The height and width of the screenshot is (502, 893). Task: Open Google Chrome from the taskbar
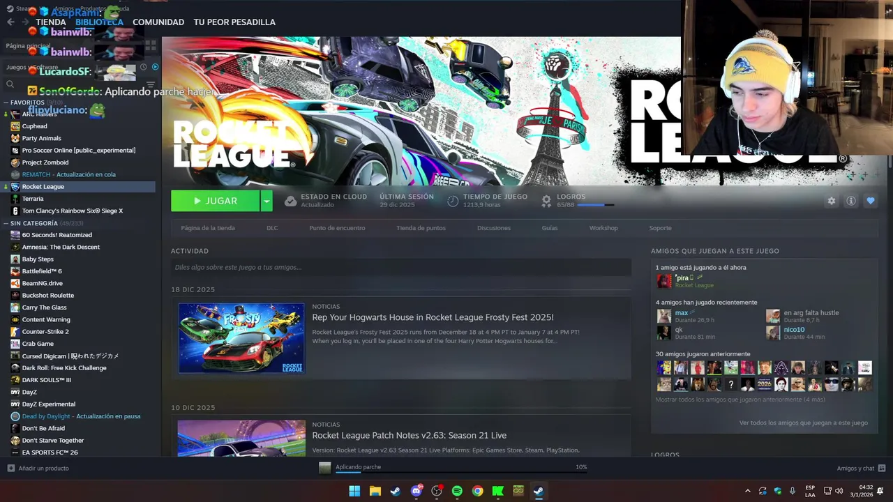coord(477,491)
